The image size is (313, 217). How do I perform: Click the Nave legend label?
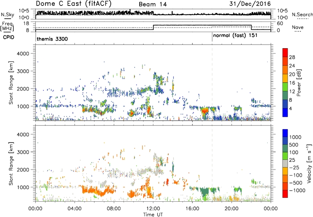[298, 27]
